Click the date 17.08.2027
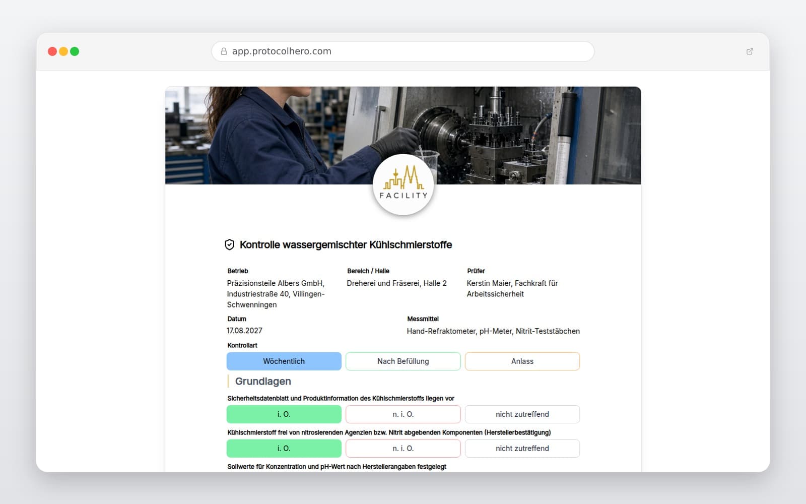This screenshot has height=504, width=806. coord(244,331)
